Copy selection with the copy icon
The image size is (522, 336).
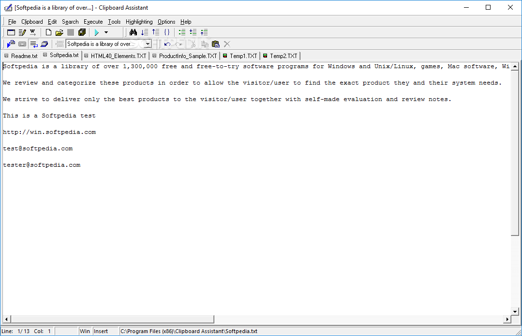pos(205,44)
